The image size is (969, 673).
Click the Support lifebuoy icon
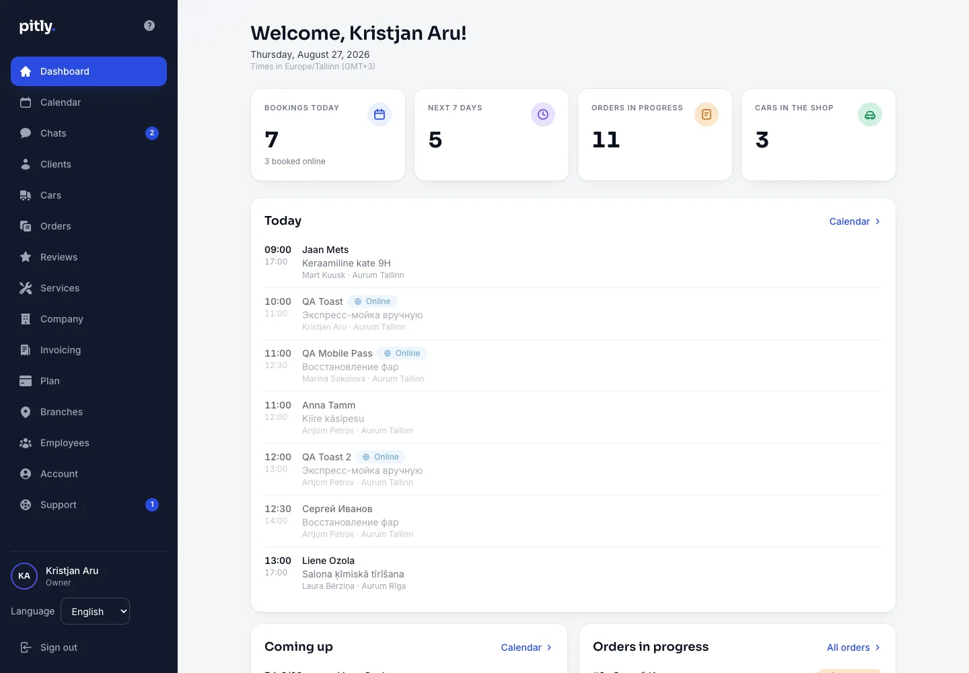click(26, 505)
